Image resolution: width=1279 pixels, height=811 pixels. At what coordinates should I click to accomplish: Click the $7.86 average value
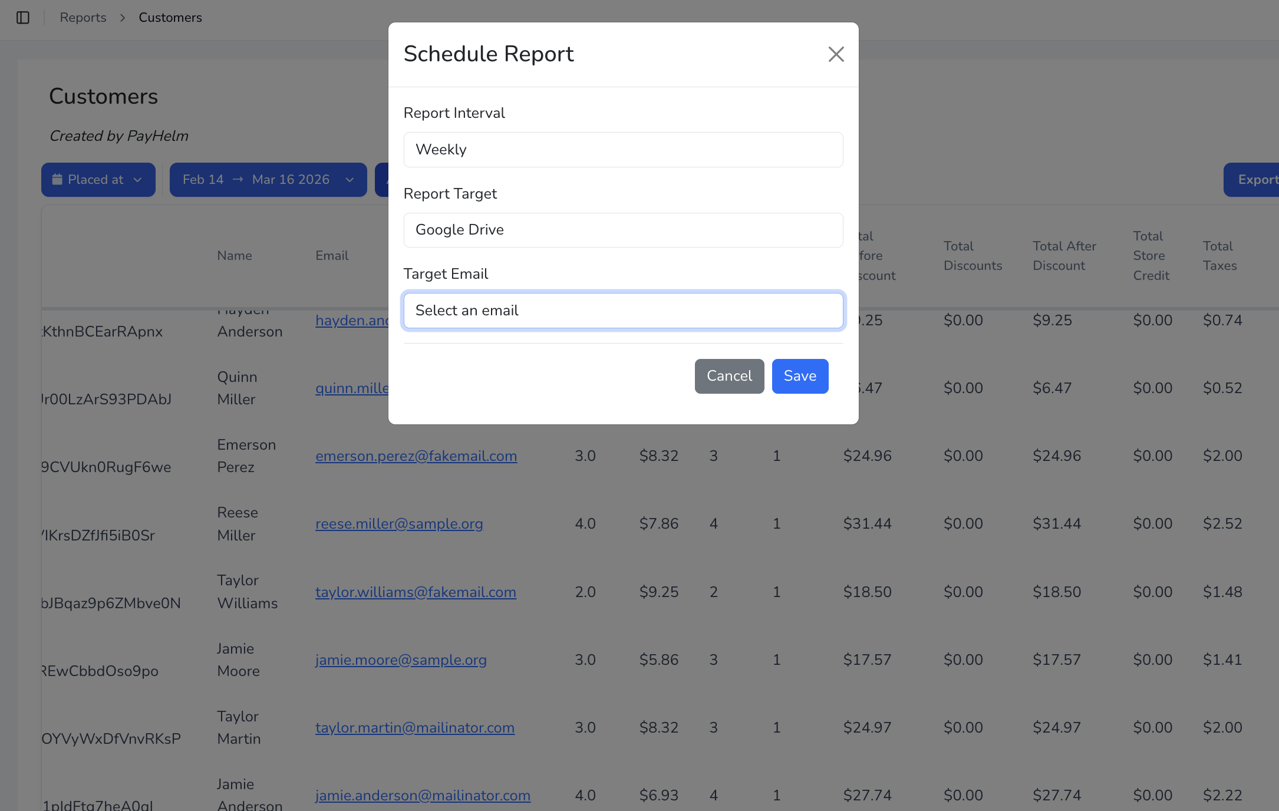659,523
